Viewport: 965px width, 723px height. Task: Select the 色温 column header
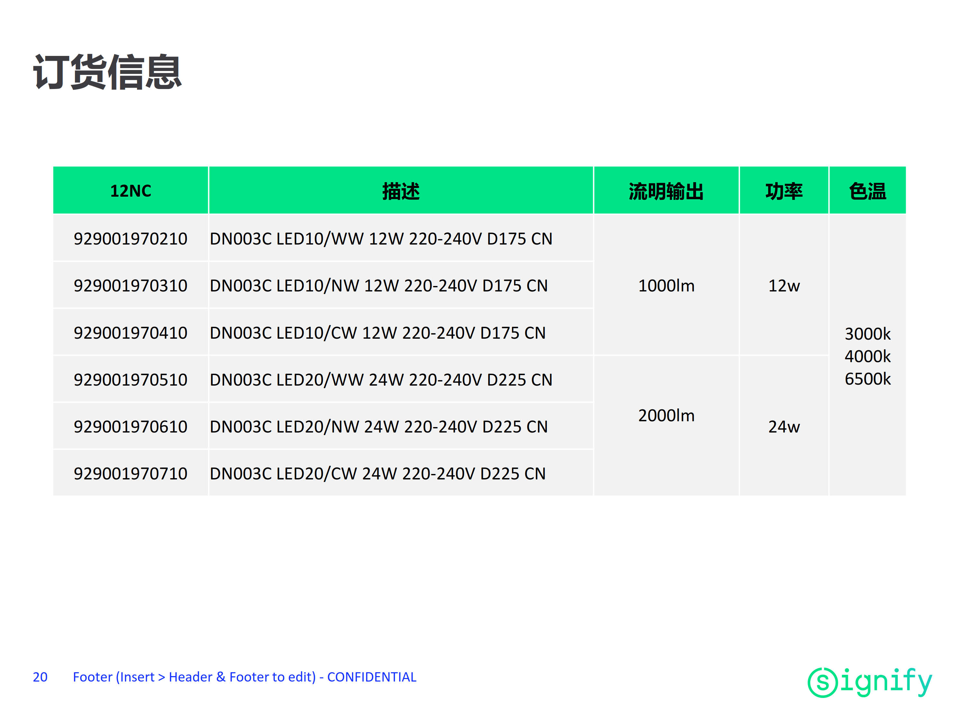[x=867, y=191]
